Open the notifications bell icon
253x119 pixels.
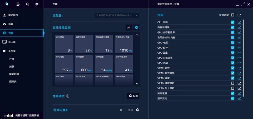7,4
